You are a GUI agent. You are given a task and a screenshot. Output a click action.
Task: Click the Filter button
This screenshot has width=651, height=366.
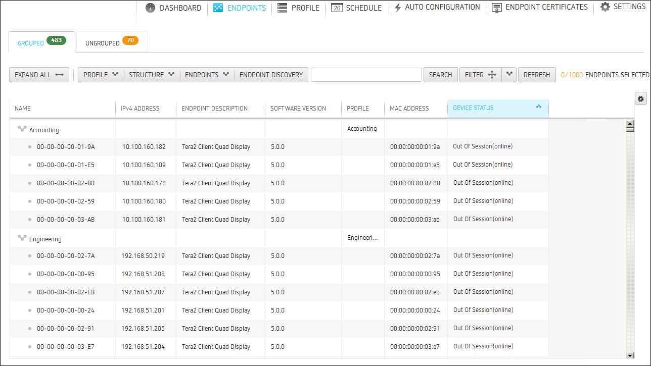481,75
